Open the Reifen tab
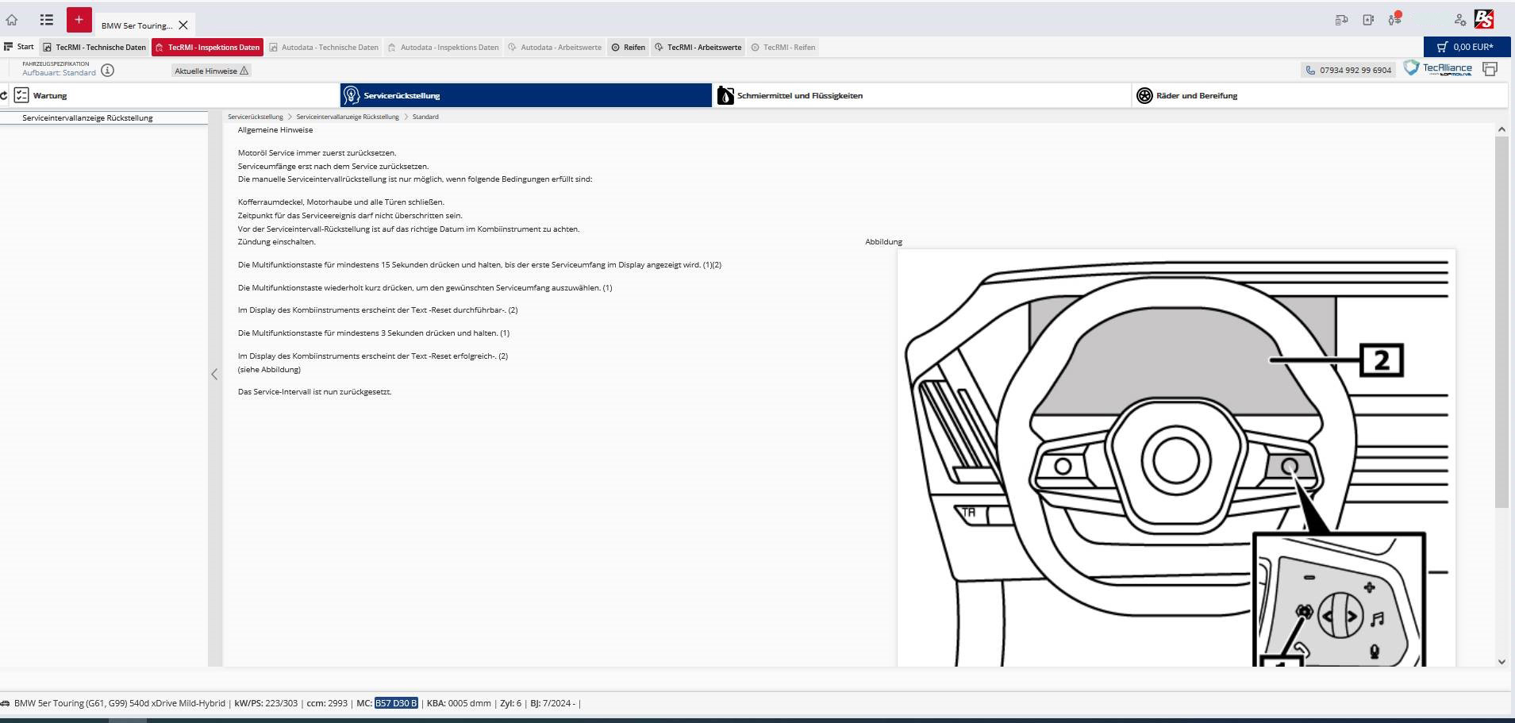Screen dimensions: 1515x723 coord(628,47)
